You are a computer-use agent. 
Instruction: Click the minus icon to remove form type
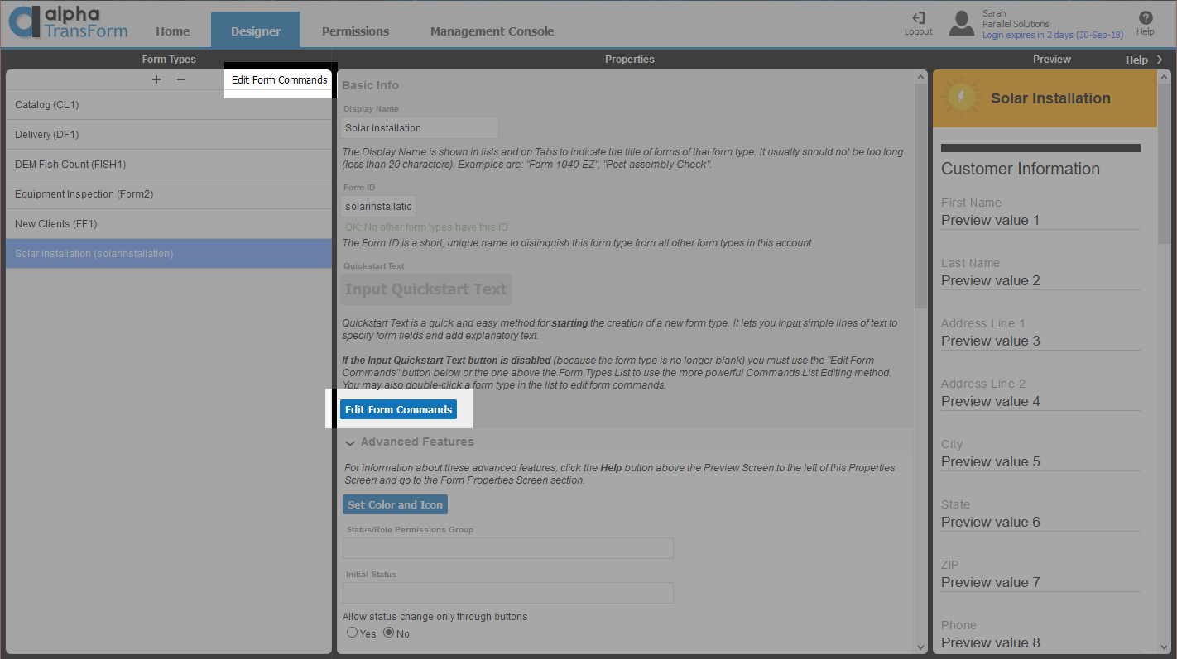coord(181,80)
